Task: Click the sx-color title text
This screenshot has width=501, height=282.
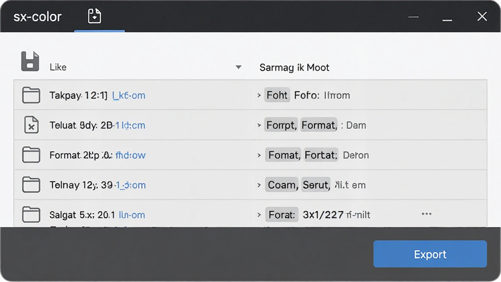Action: point(37,17)
